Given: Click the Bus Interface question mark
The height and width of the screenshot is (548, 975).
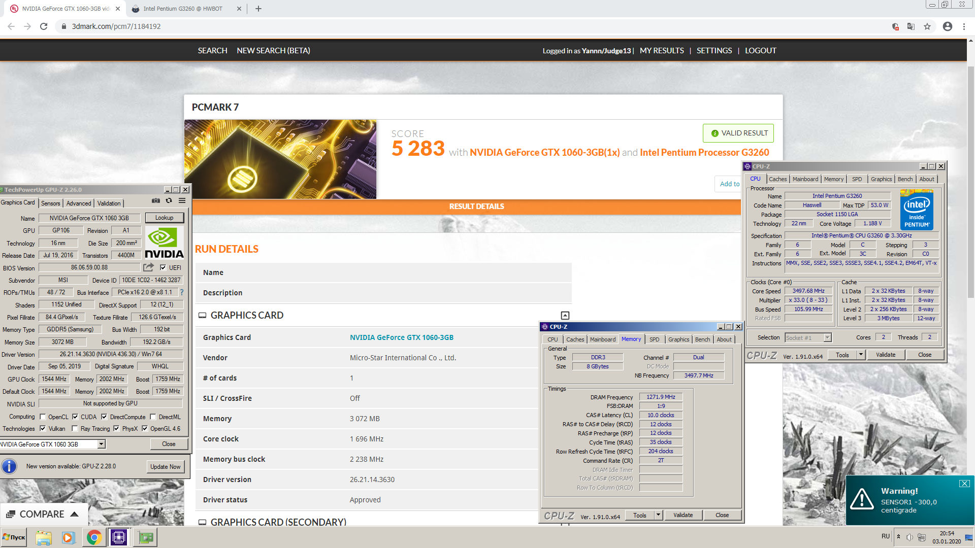Looking at the screenshot, I should 182,292.
